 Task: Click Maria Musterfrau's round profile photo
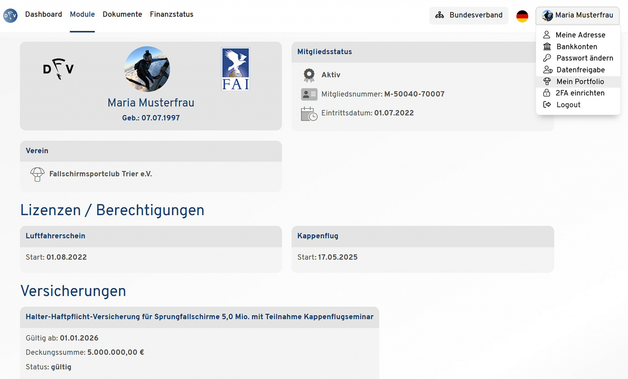tap(147, 69)
